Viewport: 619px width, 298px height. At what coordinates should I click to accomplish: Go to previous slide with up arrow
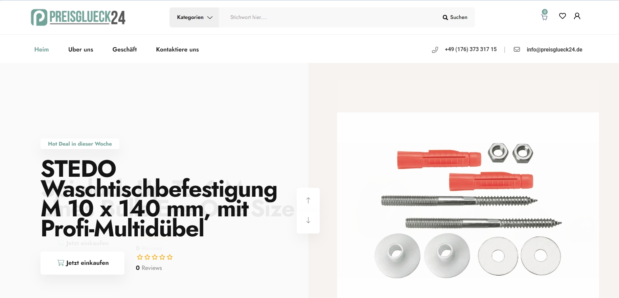308,200
